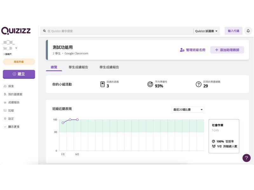Open 我的圖書館 in the sidebar
254x190 pixels.
[x=15, y=94]
